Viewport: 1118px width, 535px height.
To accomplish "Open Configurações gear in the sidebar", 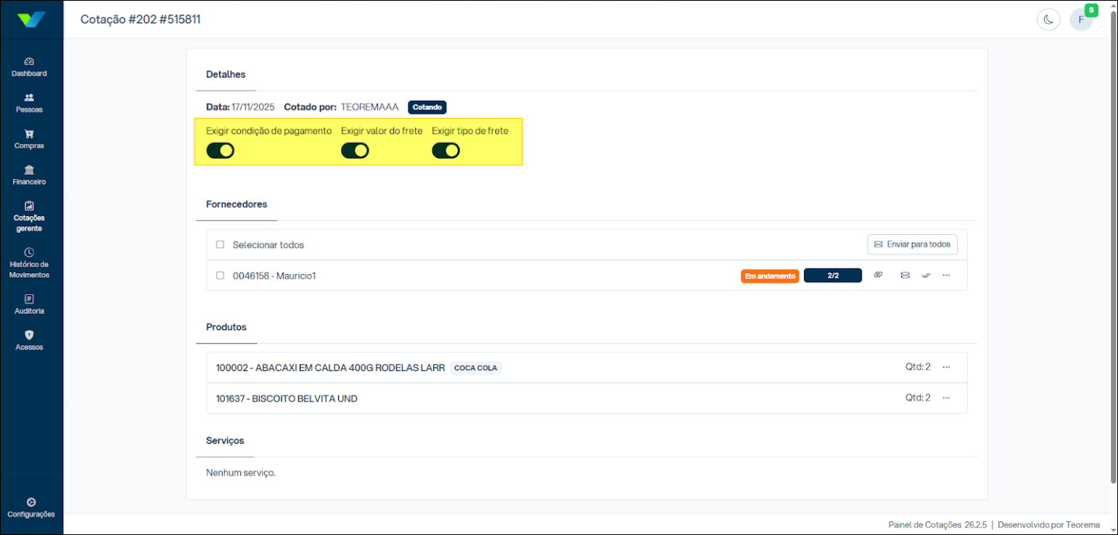I will pyautogui.click(x=31, y=507).
